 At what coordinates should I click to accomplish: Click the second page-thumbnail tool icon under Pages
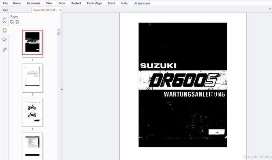point(18,22)
